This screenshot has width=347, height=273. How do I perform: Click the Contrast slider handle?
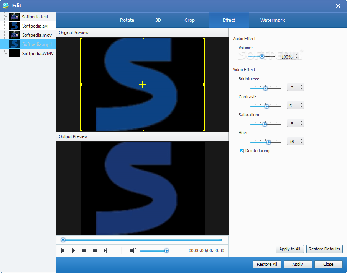pyautogui.click(x=266, y=107)
